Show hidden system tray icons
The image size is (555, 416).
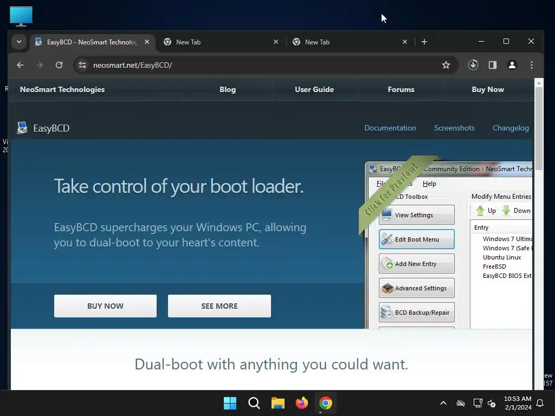pos(443,403)
